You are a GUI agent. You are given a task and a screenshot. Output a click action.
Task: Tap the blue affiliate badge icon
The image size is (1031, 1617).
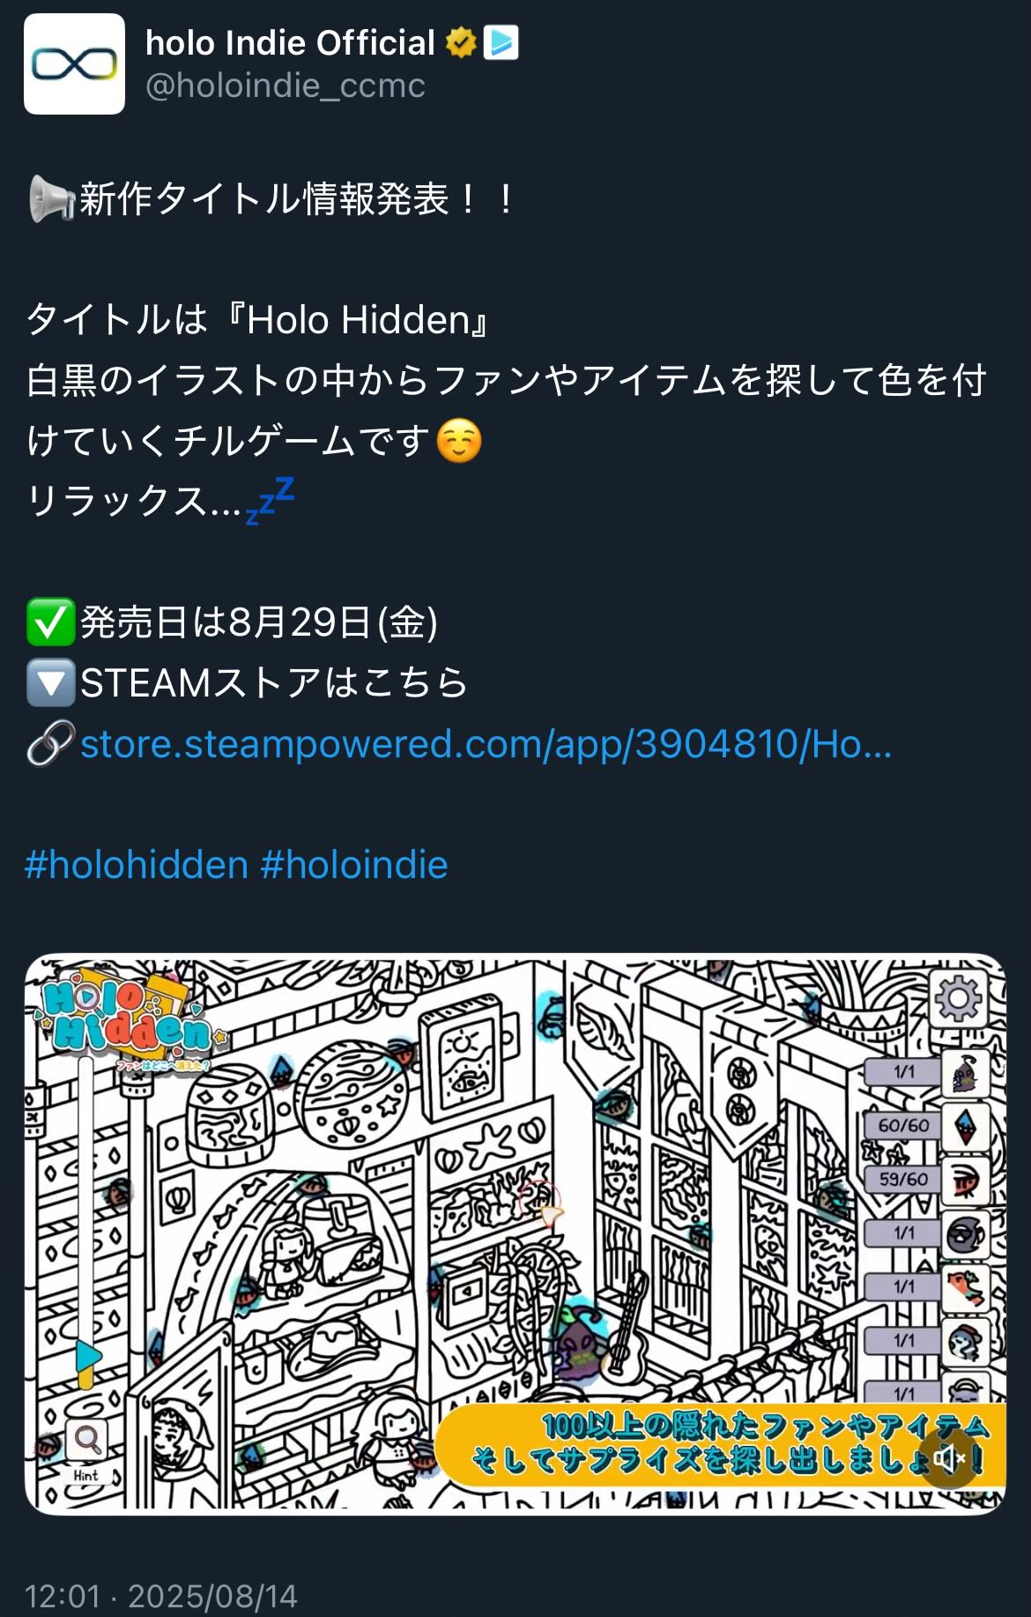coord(501,42)
